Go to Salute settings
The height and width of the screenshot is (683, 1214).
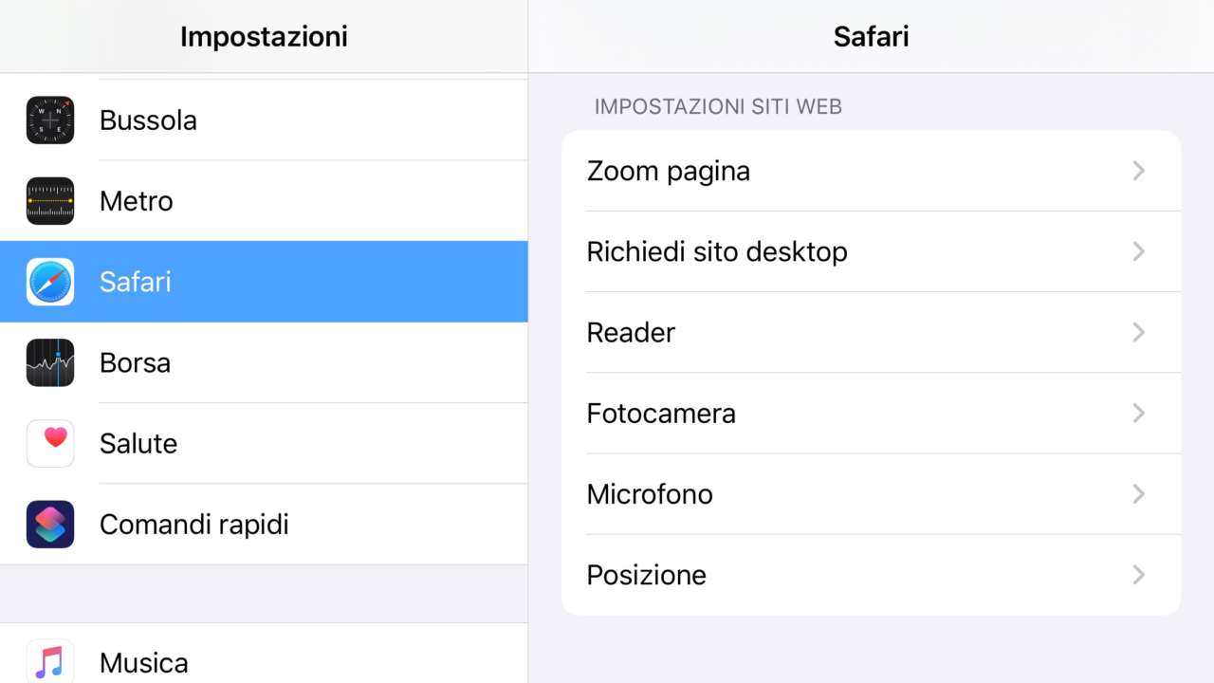pyautogui.click(x=138, y=443)
